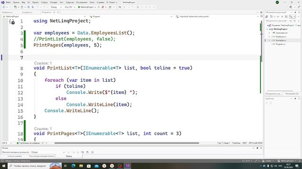Click the search magnifier icon in Solution Explorer
Image resolution: width=302 pixels, height=169 pixels.
pyautogui.click(x=294, y=21)
